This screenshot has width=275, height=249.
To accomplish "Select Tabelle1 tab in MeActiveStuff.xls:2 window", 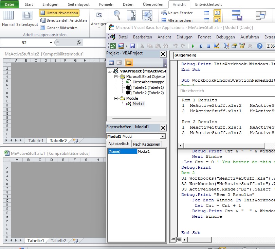I will point(36,140).
